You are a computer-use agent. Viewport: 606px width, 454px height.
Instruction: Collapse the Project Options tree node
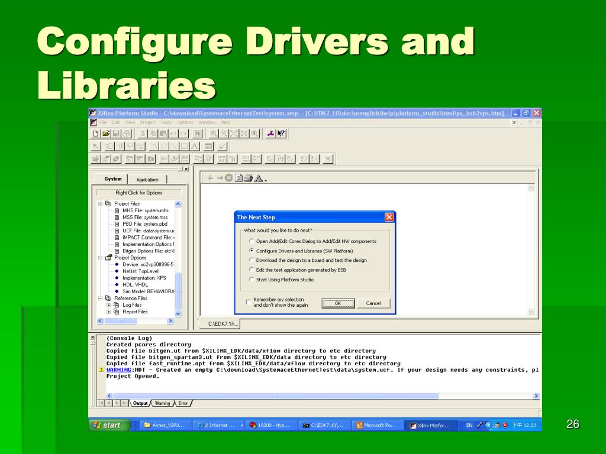pos(100,258)
